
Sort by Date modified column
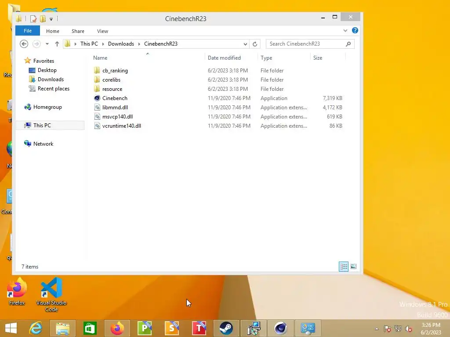(x=224, y=58)
